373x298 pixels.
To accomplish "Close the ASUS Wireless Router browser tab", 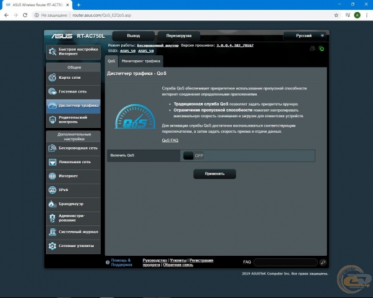I will point(68,5).
